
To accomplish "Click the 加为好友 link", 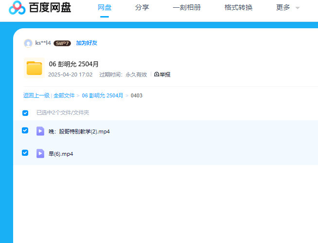I will [87, 43].
